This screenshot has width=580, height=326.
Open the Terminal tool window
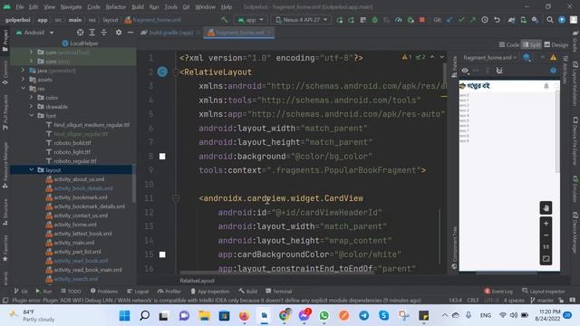(x=278, y=292)
